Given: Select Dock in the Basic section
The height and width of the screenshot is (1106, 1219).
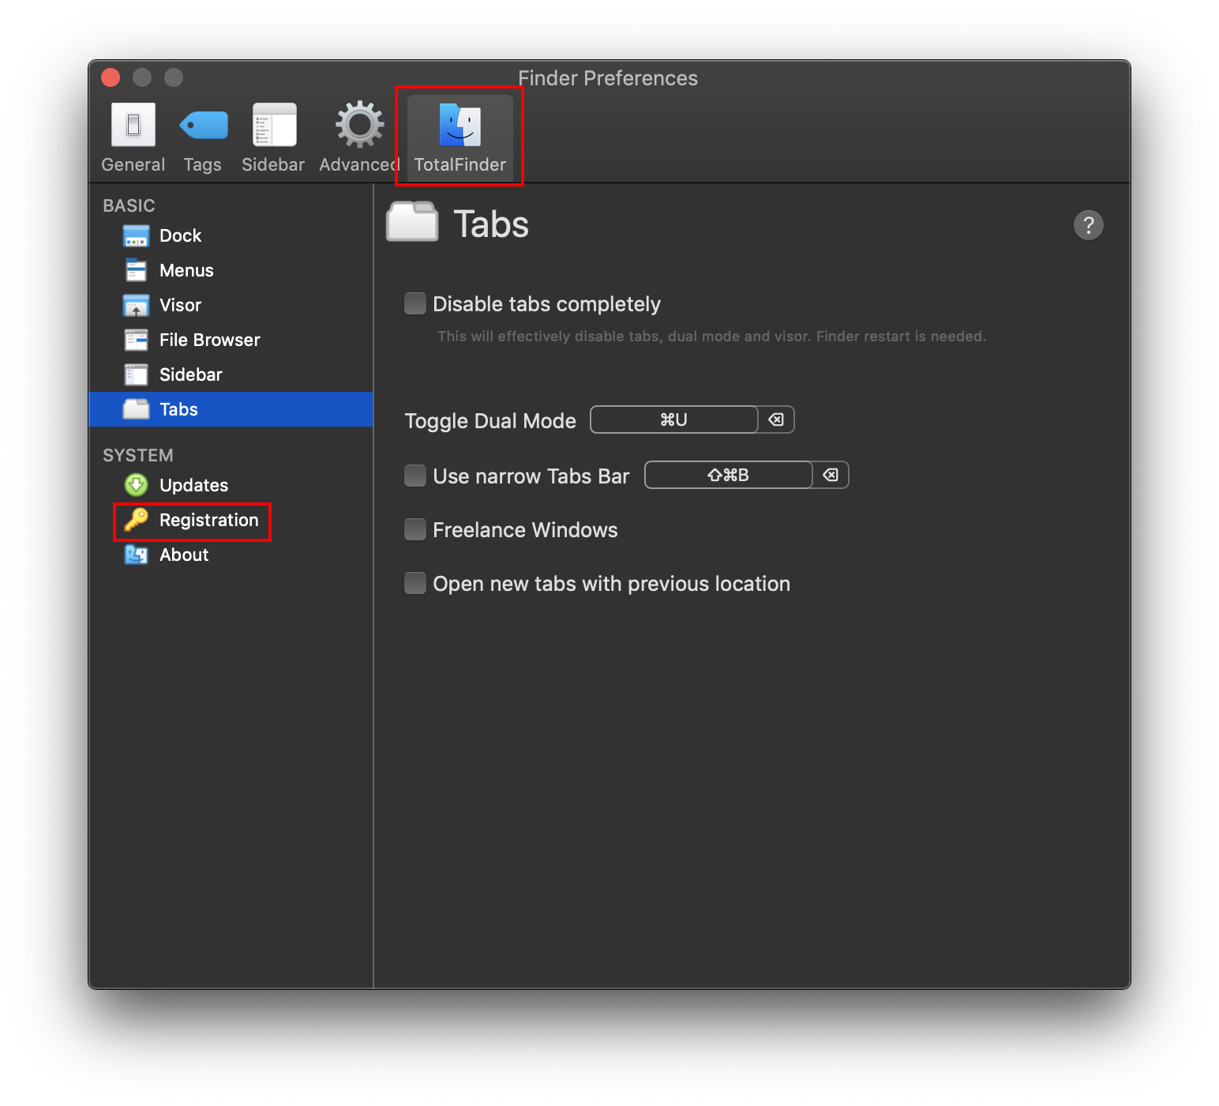Looking at the screenshot, I should coord(180,235).
